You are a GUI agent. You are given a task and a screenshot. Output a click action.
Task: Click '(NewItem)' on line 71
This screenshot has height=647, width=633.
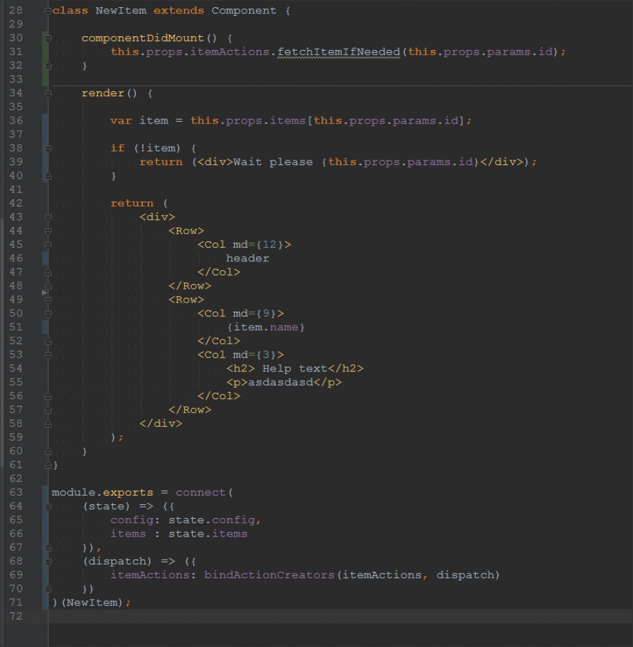[92, 603]
